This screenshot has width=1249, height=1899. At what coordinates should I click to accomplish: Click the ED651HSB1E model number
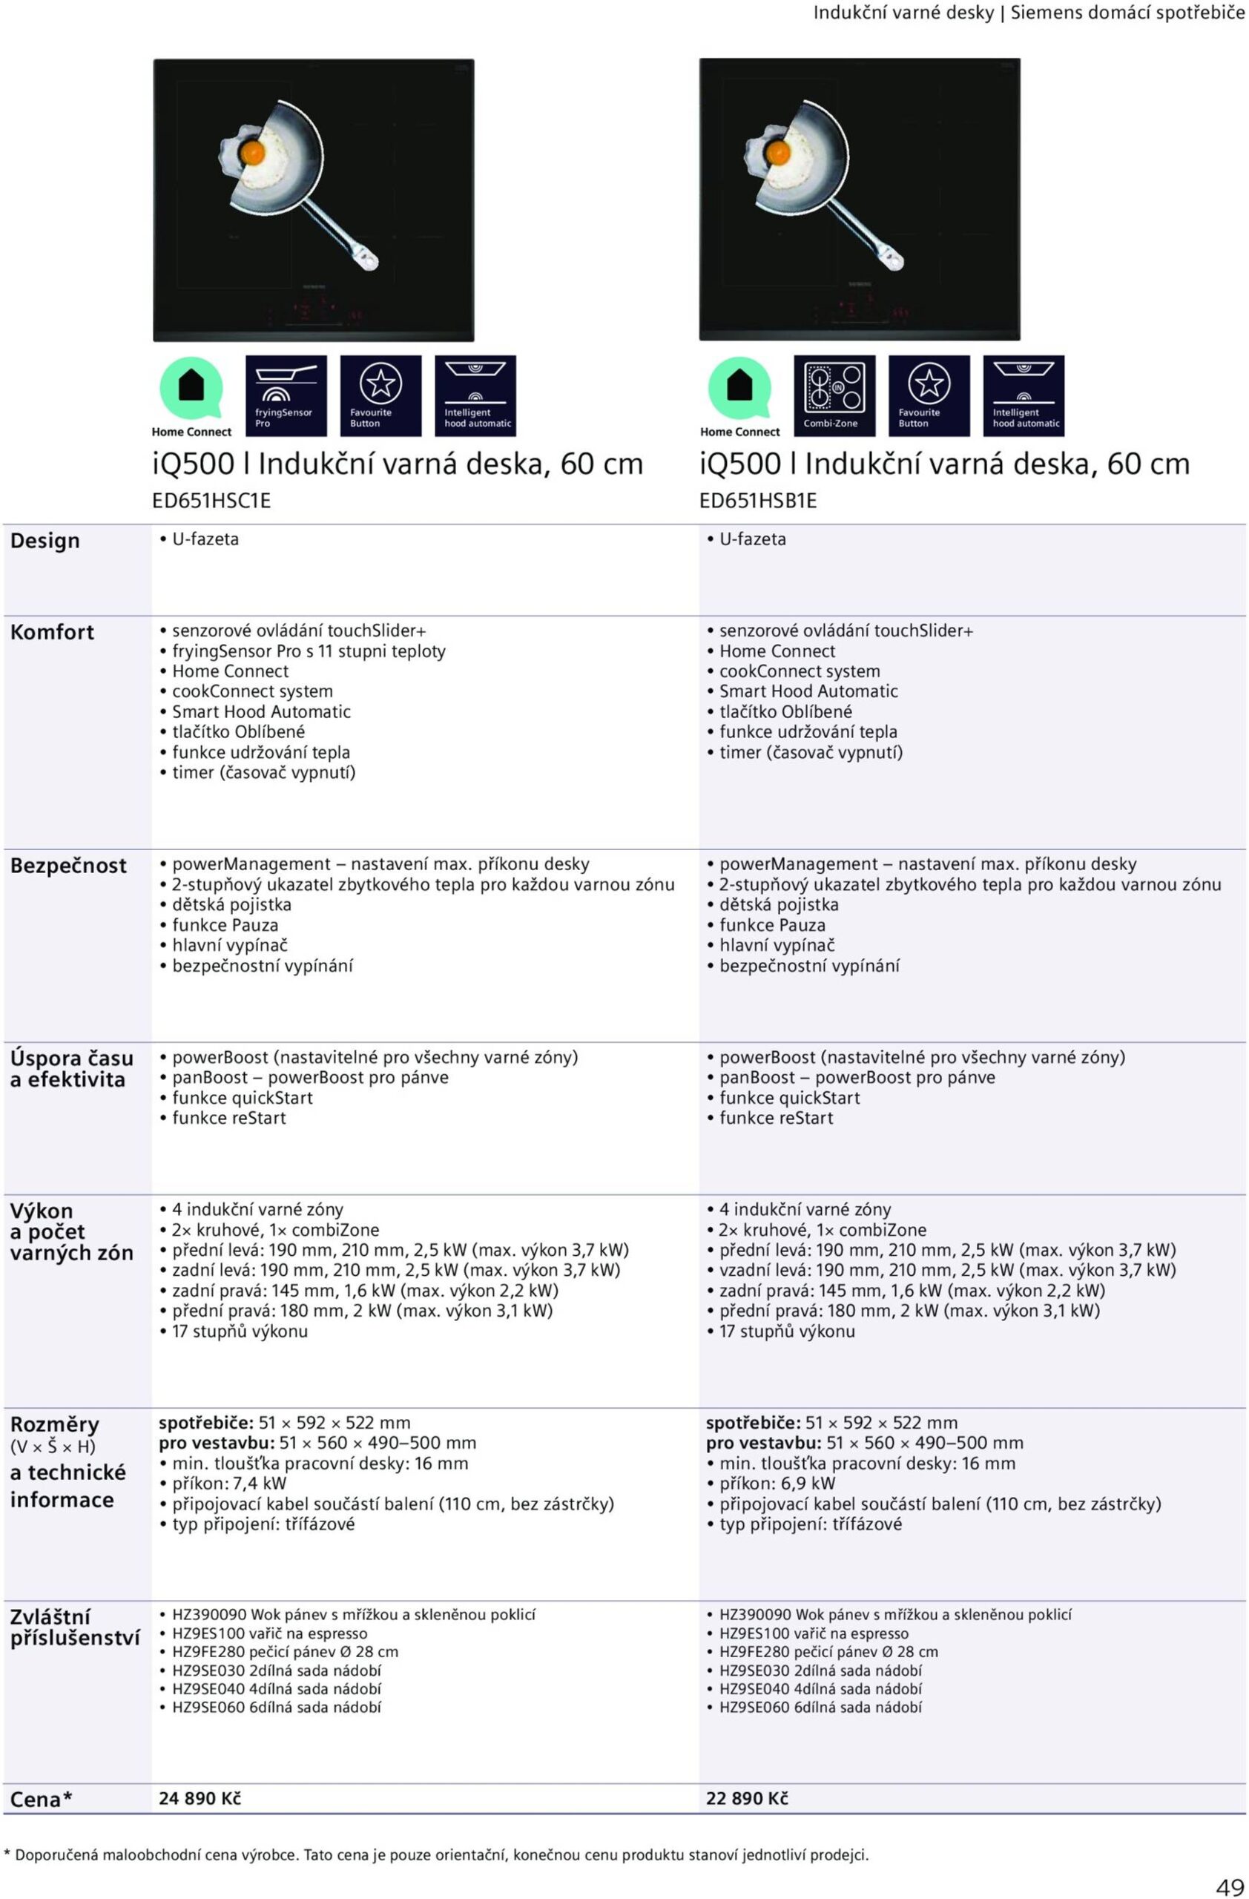point(758,500)
